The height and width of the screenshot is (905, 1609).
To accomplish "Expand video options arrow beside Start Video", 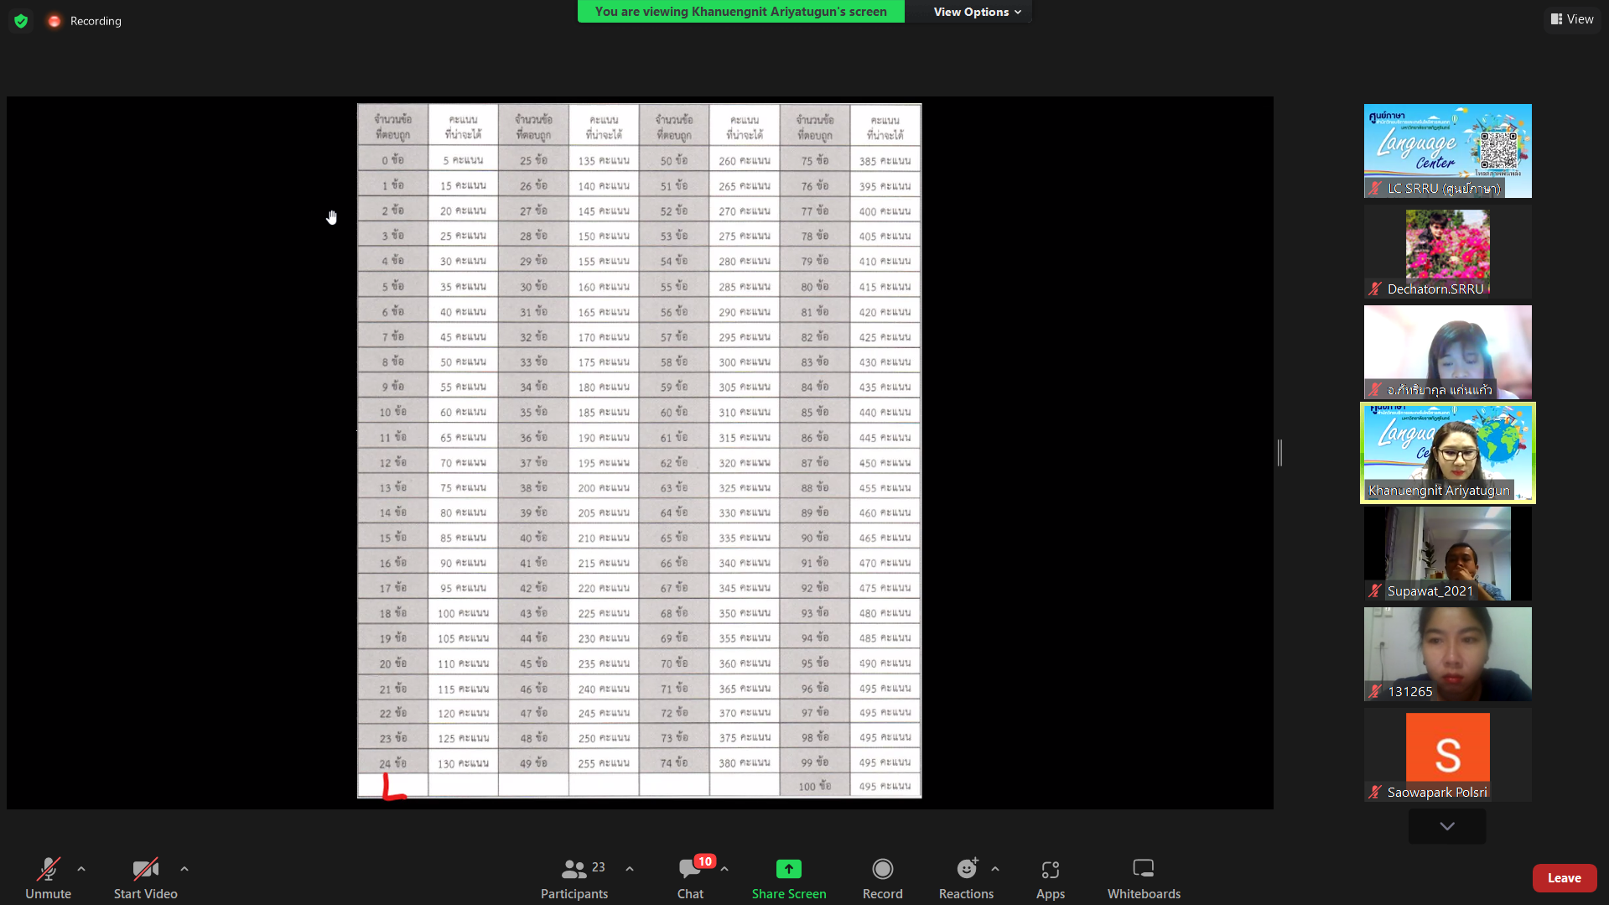I will 184,869.
